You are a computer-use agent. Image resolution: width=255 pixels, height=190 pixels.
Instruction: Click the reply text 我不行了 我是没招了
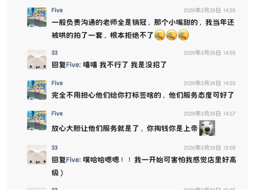(133, 65)
